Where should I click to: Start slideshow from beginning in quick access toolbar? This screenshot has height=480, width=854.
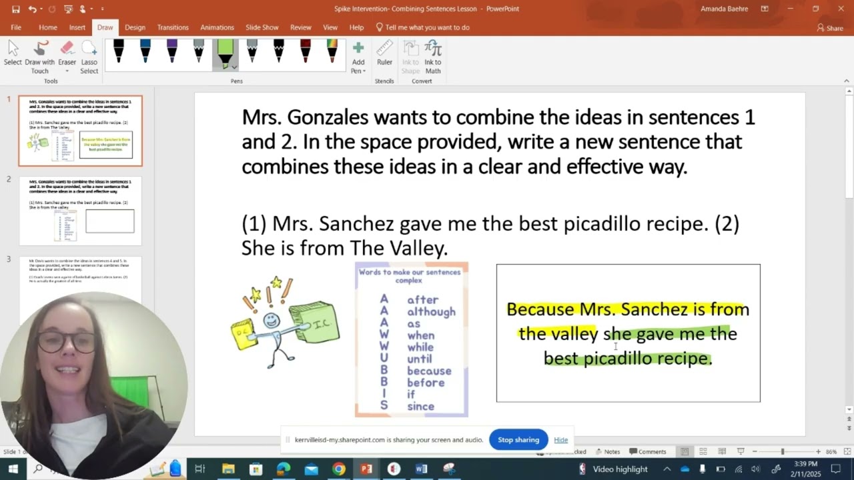click(68, 9)
